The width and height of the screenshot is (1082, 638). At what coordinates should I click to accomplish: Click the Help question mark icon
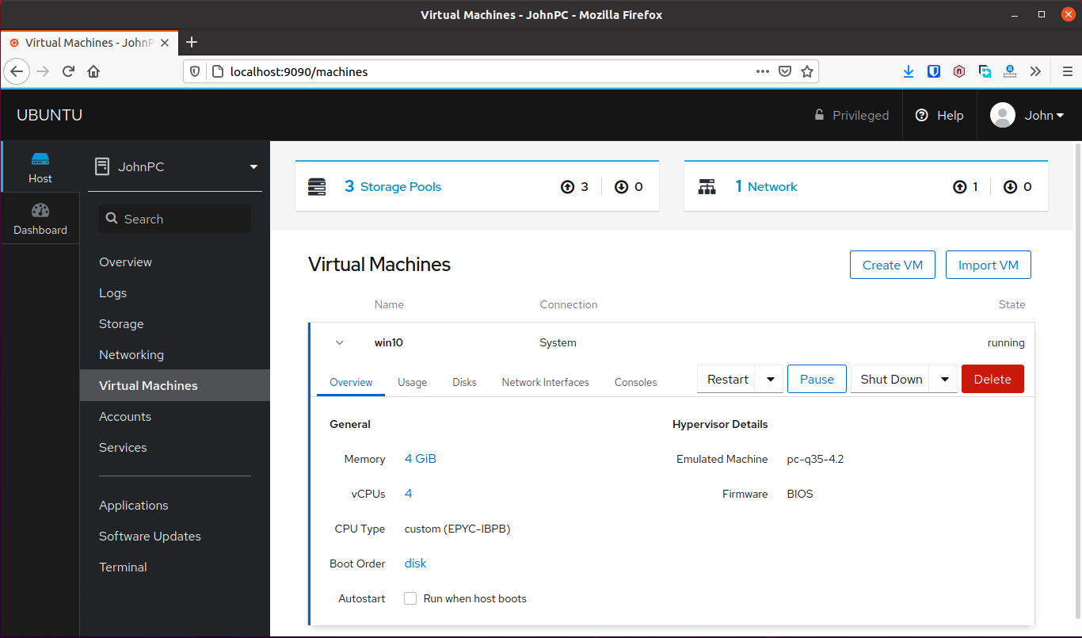click(x=921, y=115)
